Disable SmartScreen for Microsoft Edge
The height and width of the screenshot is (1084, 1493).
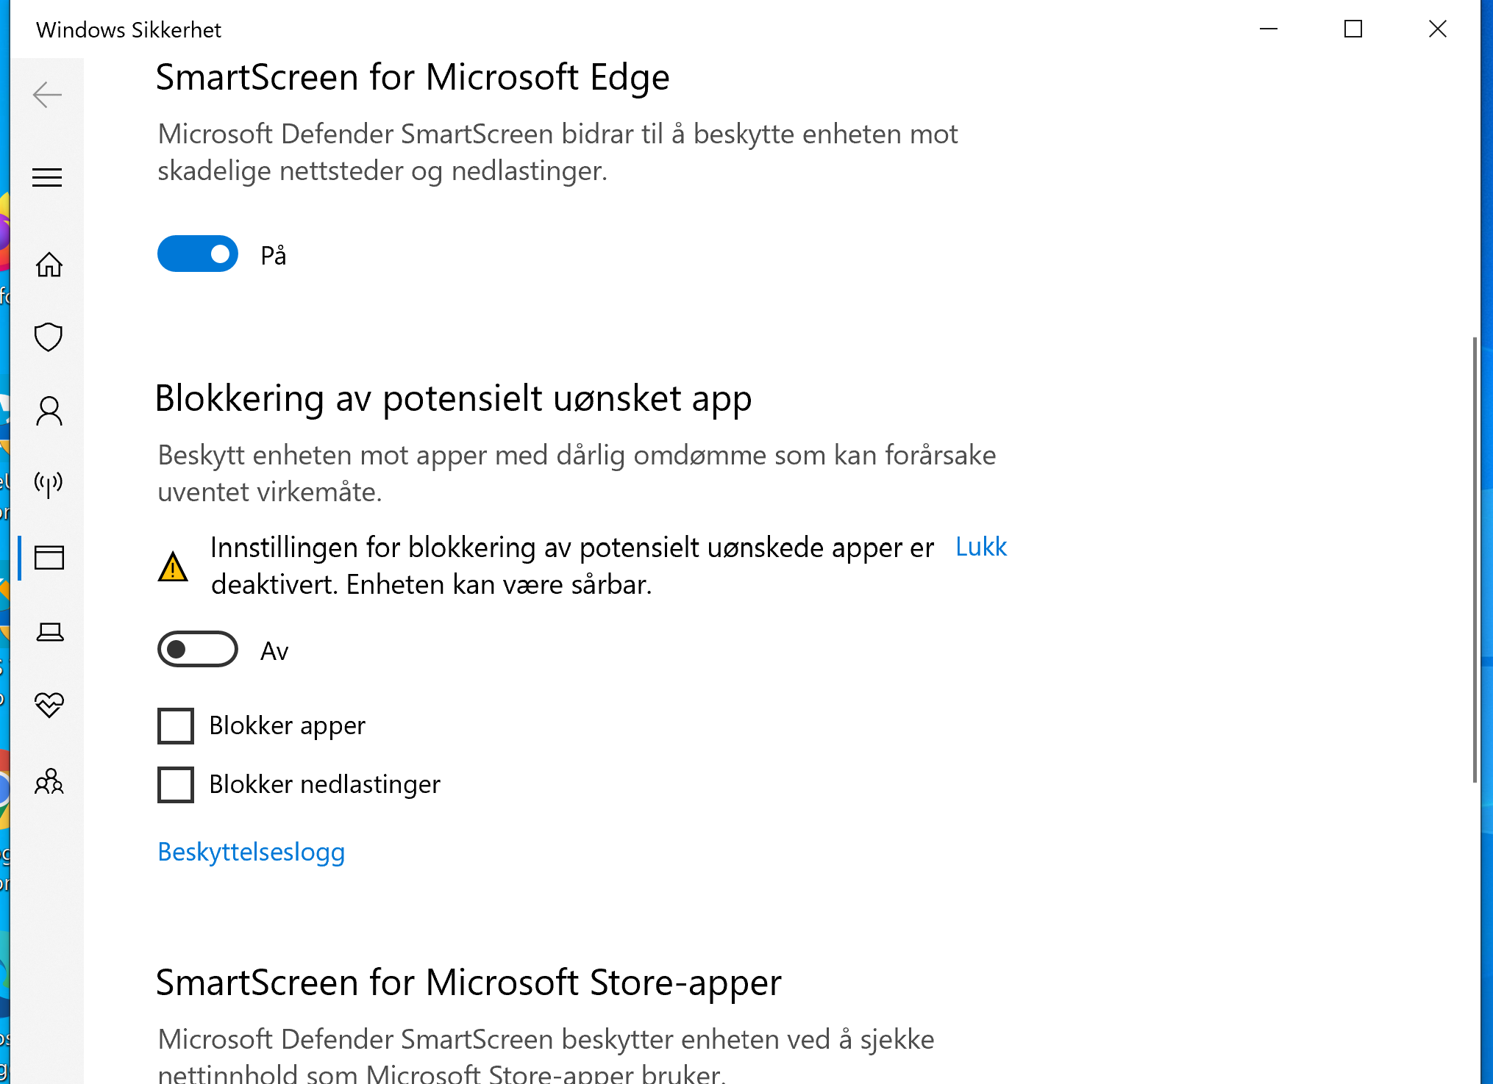pyautogui.click(x=197, y=254)
